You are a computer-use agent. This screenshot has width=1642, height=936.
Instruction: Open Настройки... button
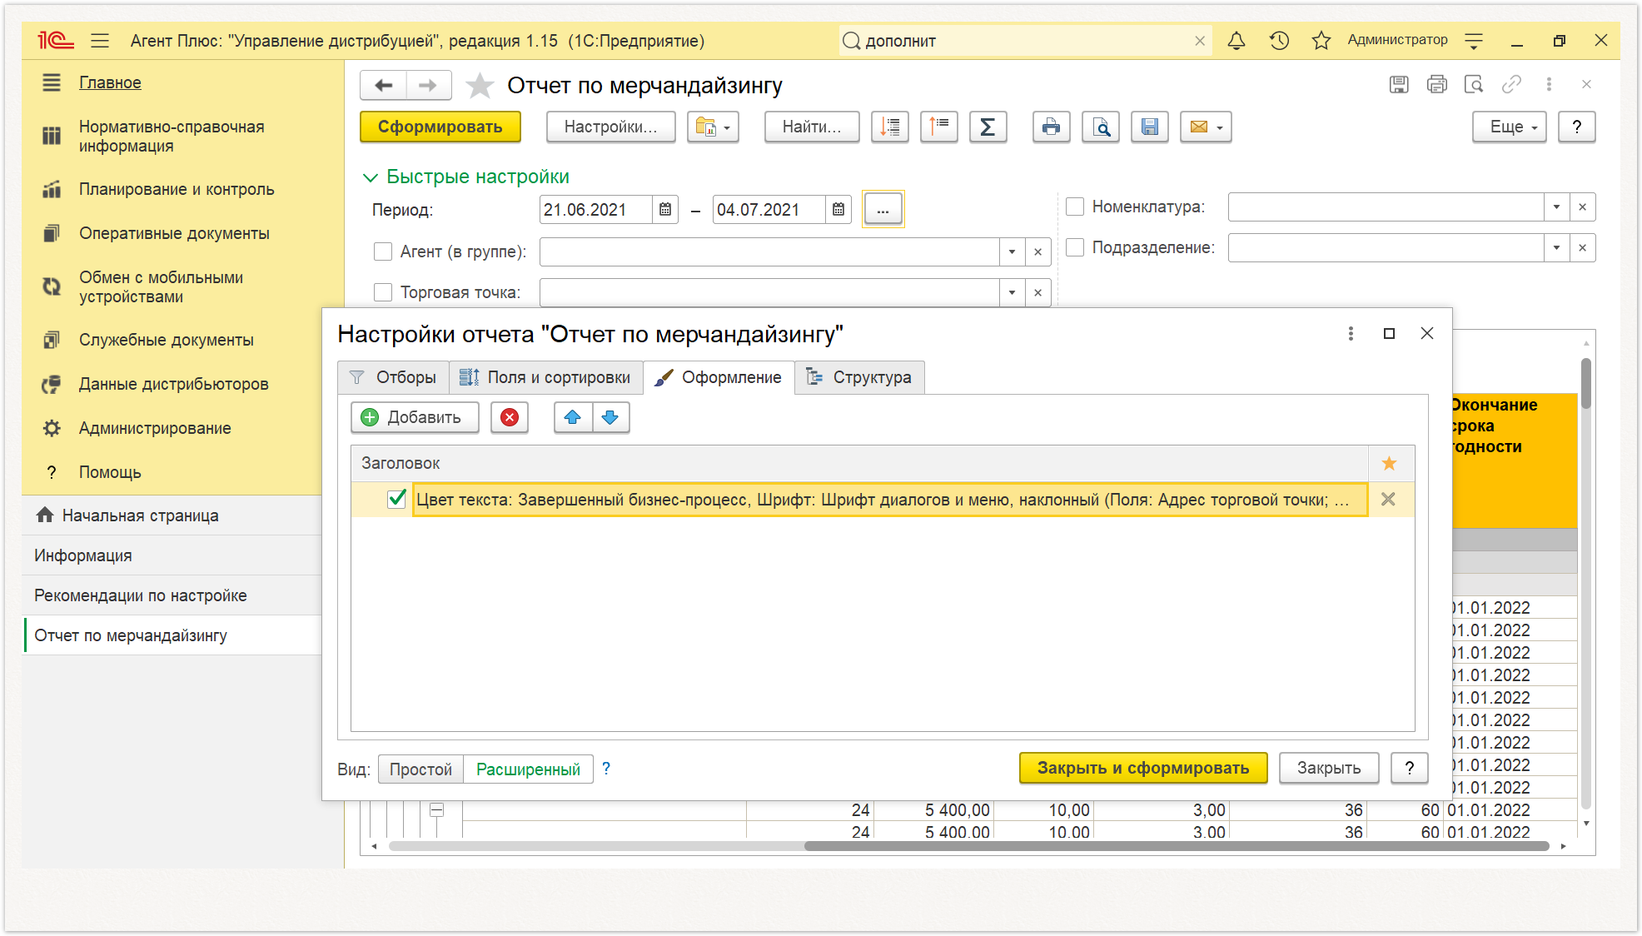click(x=611, y=127)
